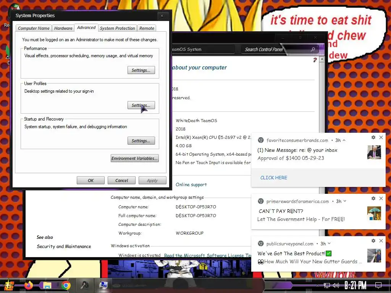Click the WORKGROUP value text
This screenshot has width=391, height=293.
point(189,233)
